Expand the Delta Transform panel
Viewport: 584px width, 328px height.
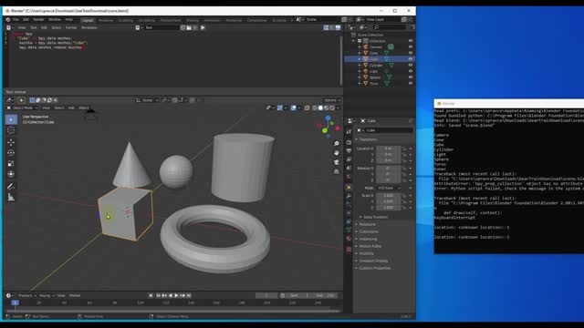tap(375, 217)
